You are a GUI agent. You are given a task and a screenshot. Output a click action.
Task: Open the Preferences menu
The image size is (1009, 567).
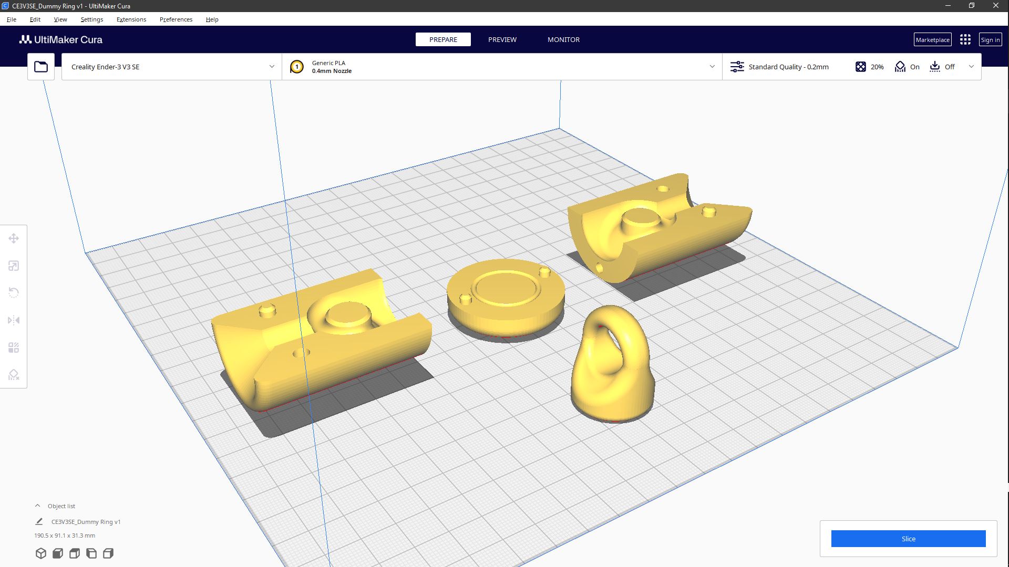coord(176,19)
